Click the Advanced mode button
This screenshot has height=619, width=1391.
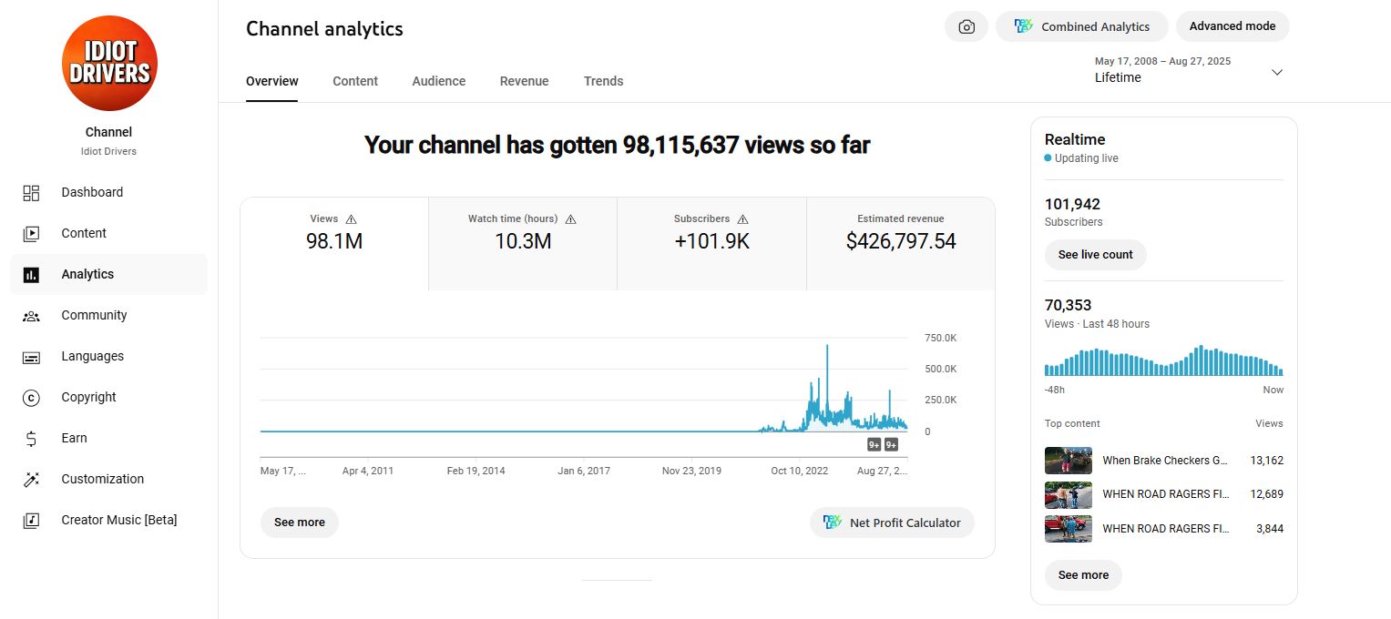(x=1232, y=26)
